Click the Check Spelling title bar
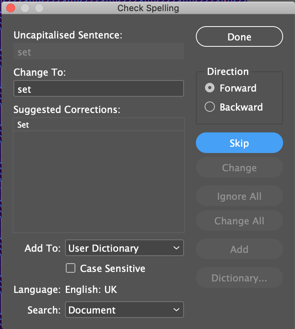This screenshot has height=329, width=295. [148, 8]
